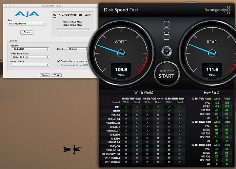Click 10 Bit RGB PAL write value 69
This screenshot has height=169, width=236.
(217, 126)
